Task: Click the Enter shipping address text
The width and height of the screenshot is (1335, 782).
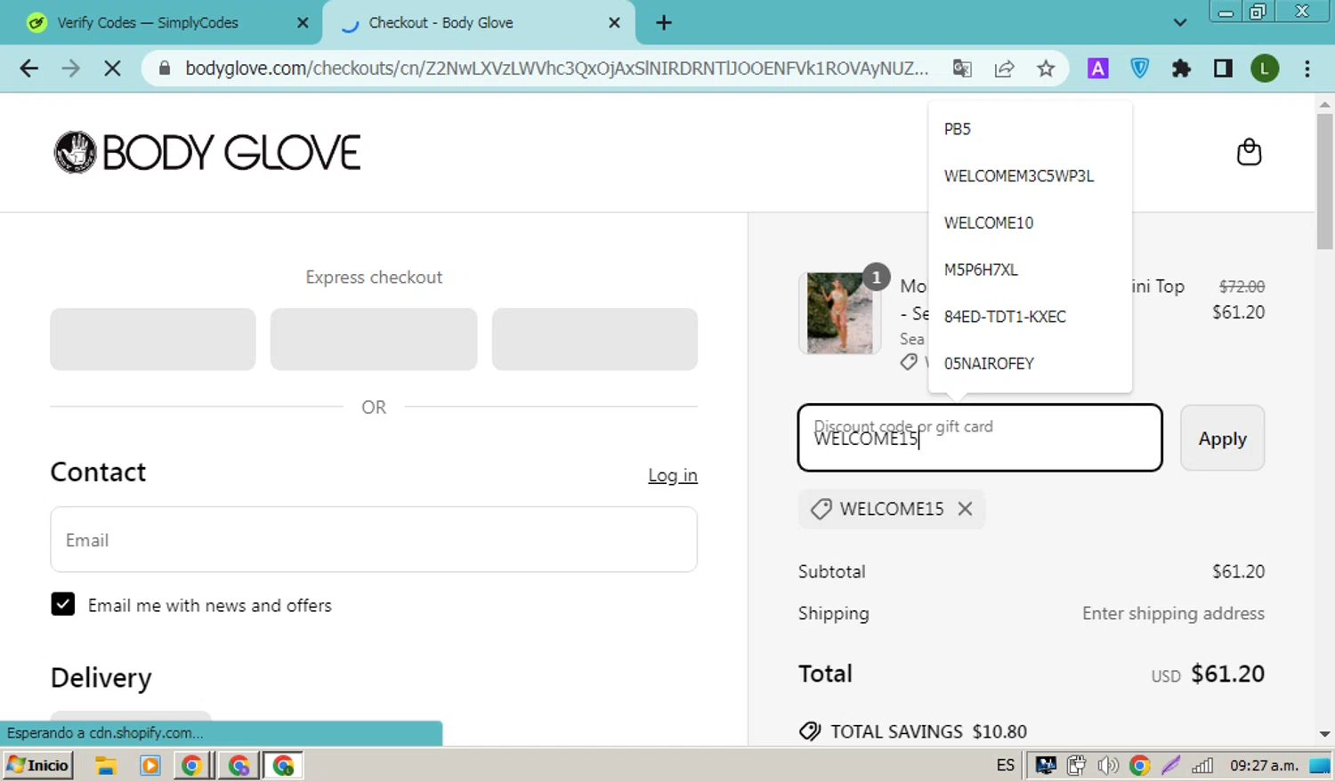Action: [1173, 613]
